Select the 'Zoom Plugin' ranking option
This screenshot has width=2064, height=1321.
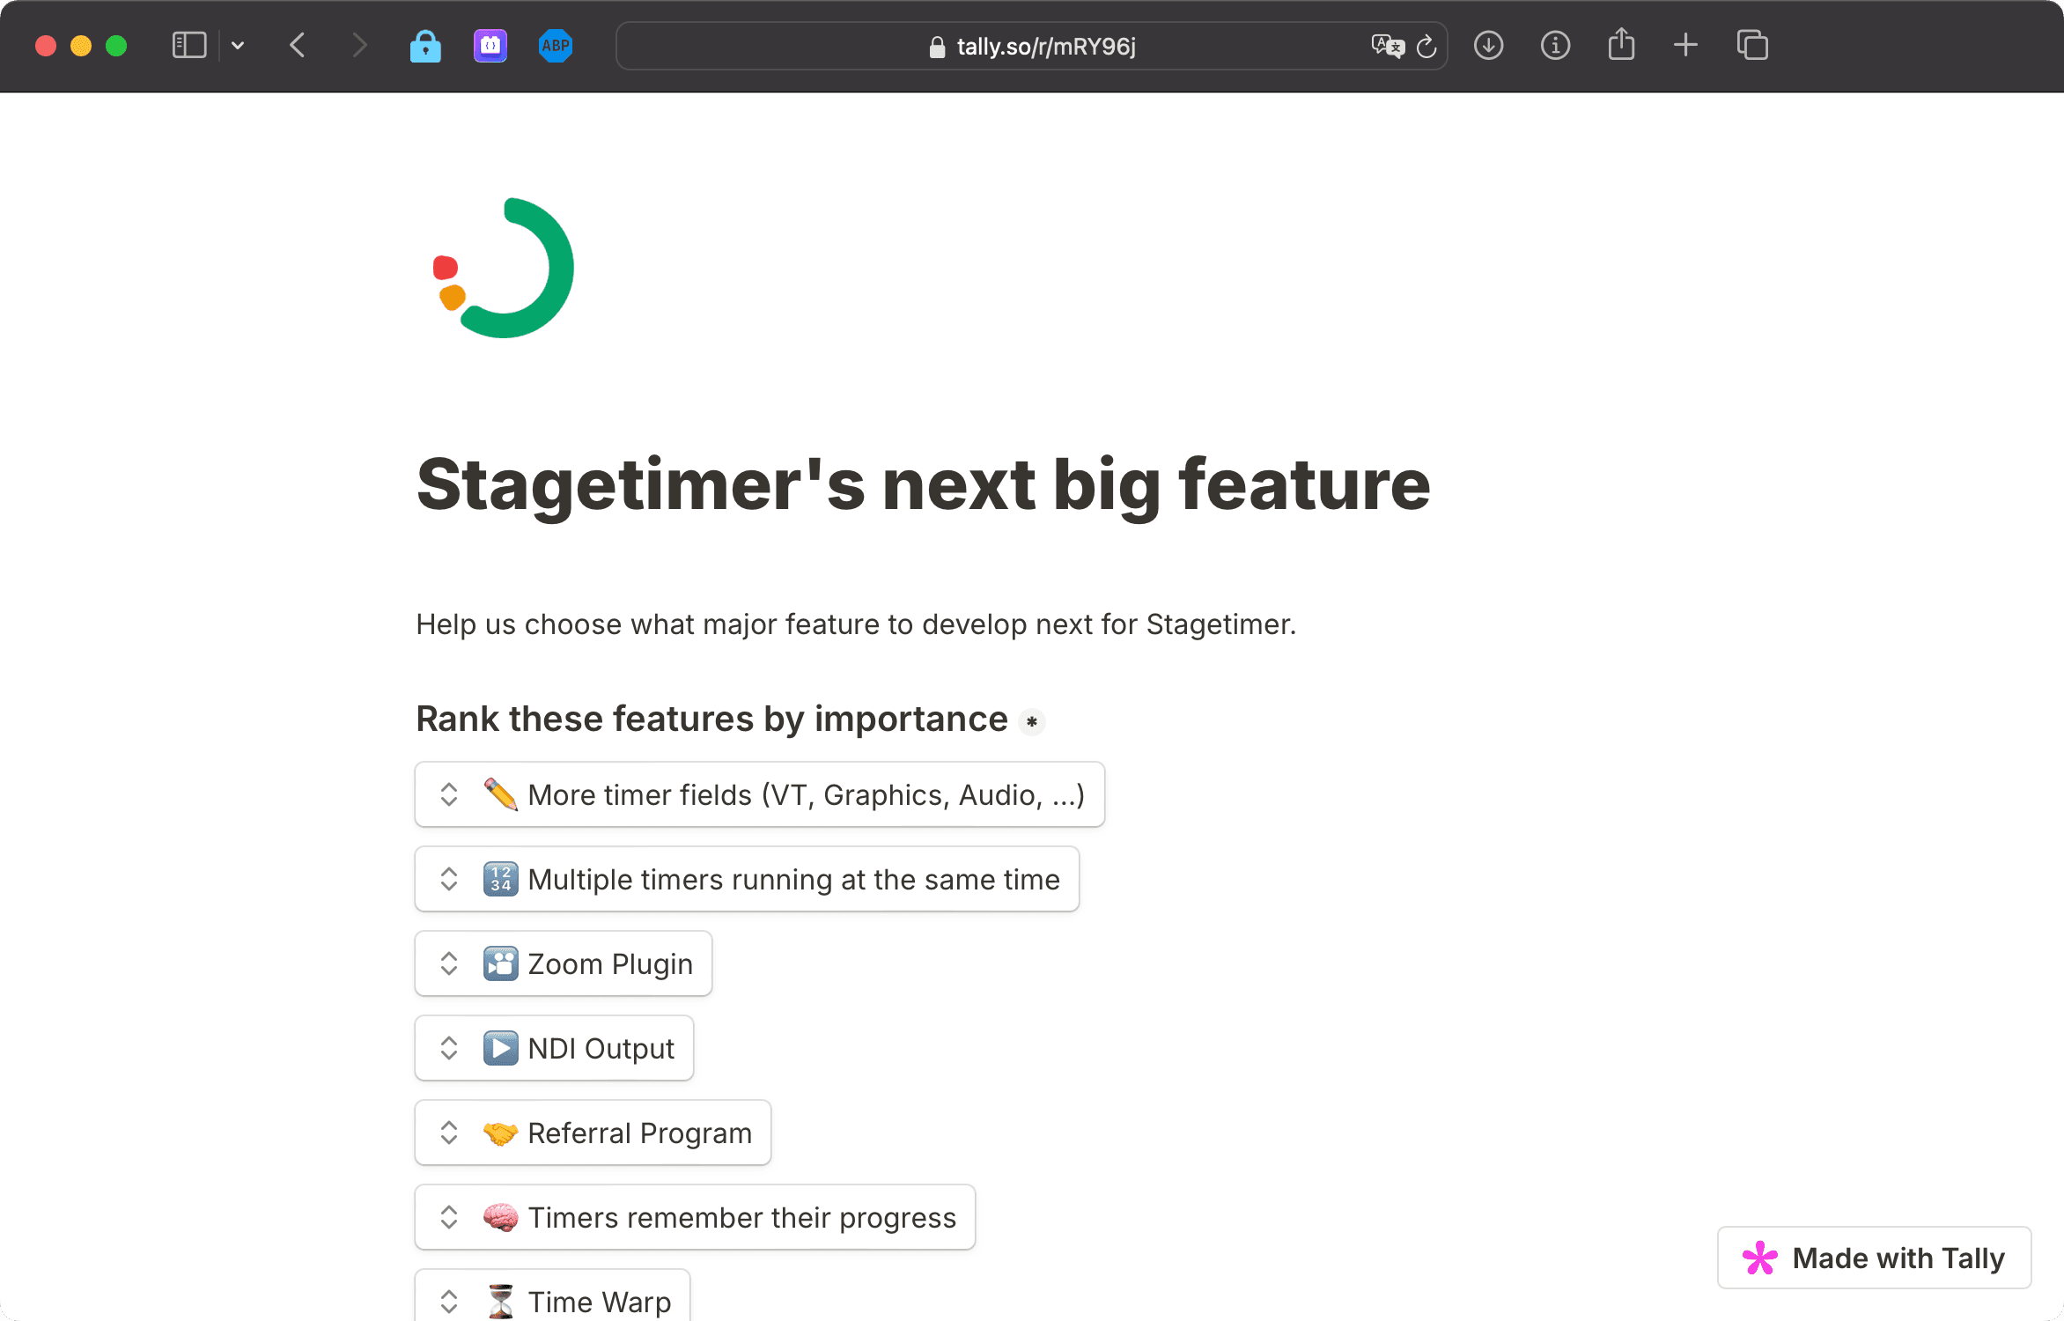point(564,963)
